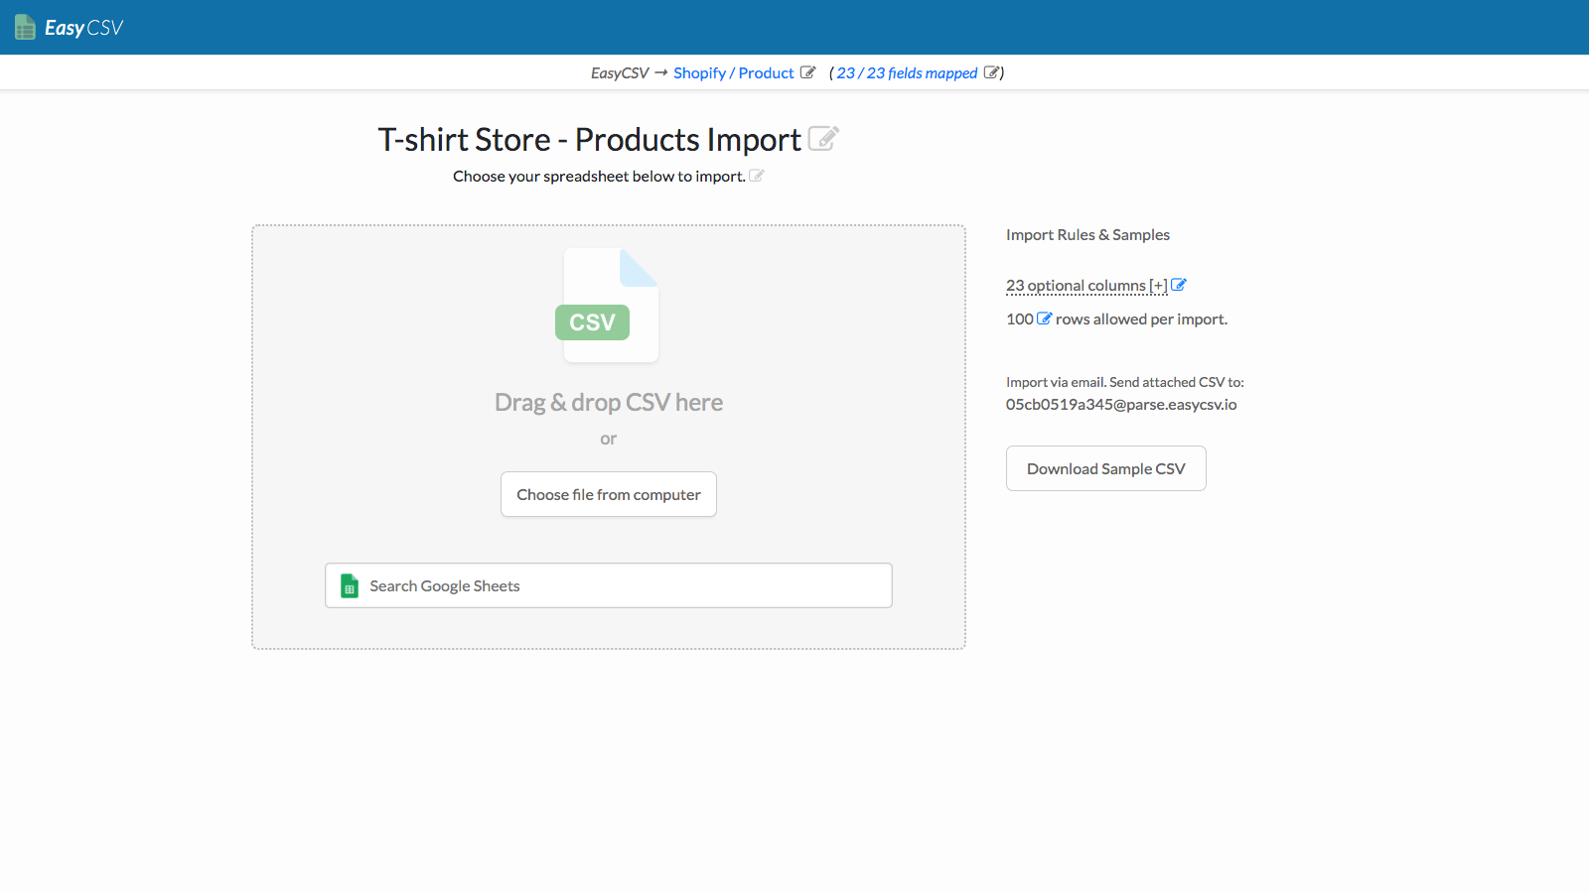Click the drag and drop CSV area
This screenshot has width=1589, height=893.
608,402
